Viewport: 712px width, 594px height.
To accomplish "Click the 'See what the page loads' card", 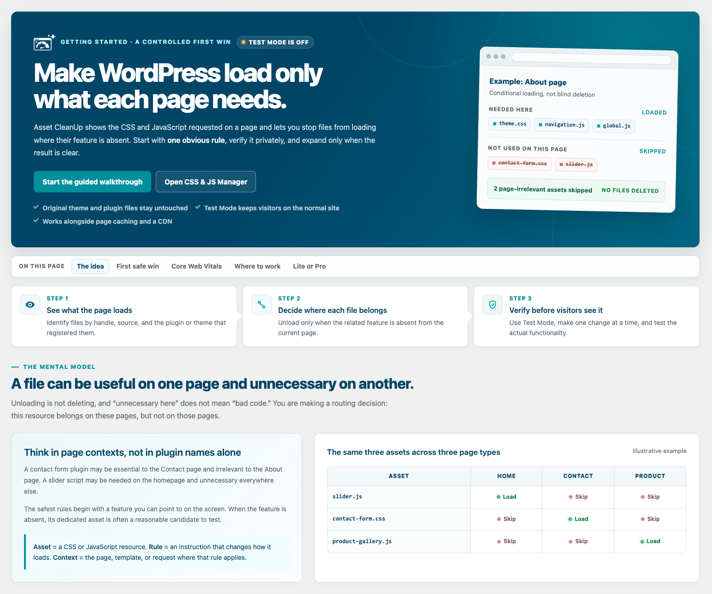I will click(x=124, y=316).
